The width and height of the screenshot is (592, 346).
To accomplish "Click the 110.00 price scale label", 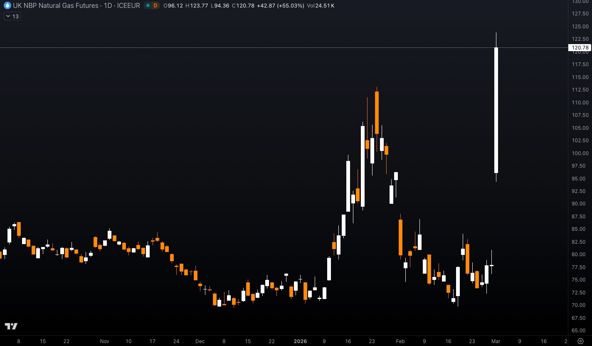I will tap(580, 103).
